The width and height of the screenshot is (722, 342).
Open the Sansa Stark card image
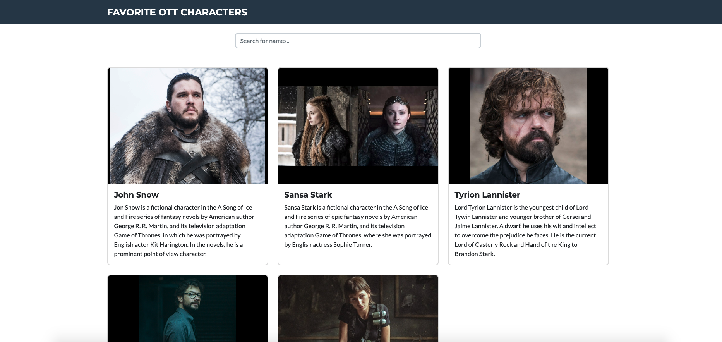pyautogui.click(x=358, y=126)
